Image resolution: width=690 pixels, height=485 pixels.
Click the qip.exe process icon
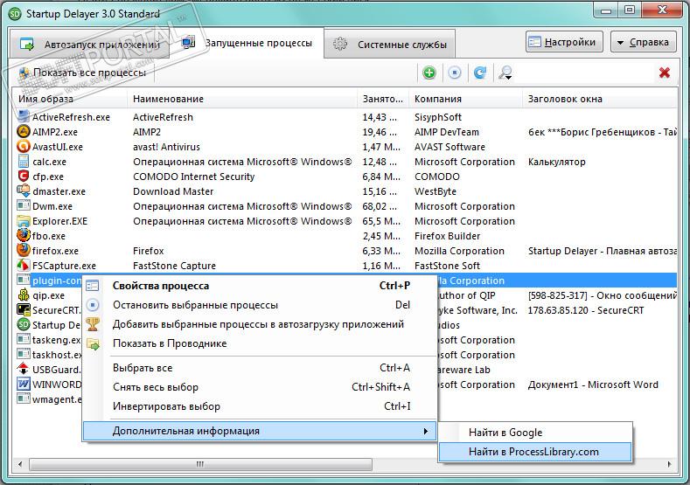(24, 295)
